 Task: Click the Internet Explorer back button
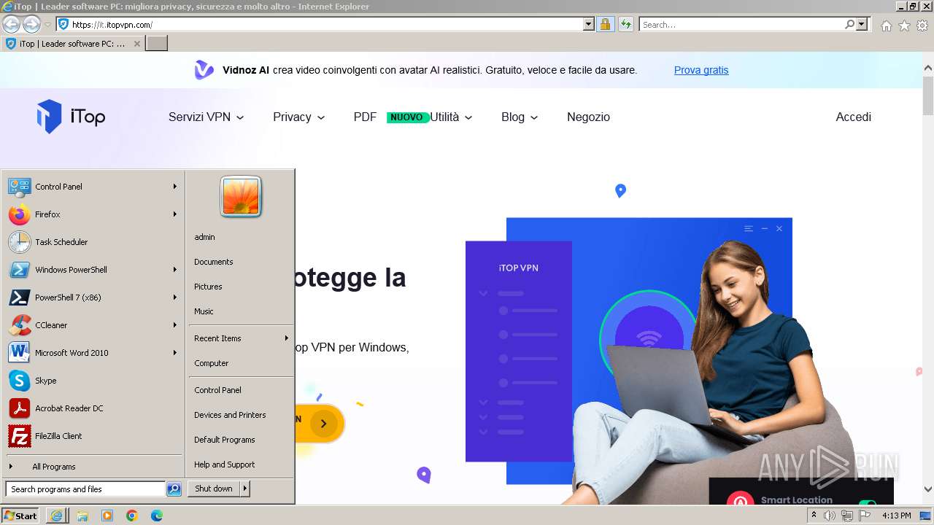[11, 24]
